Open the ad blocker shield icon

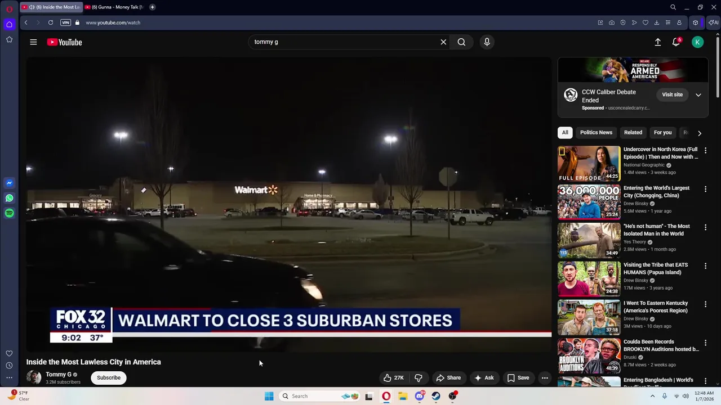(623, 22)
